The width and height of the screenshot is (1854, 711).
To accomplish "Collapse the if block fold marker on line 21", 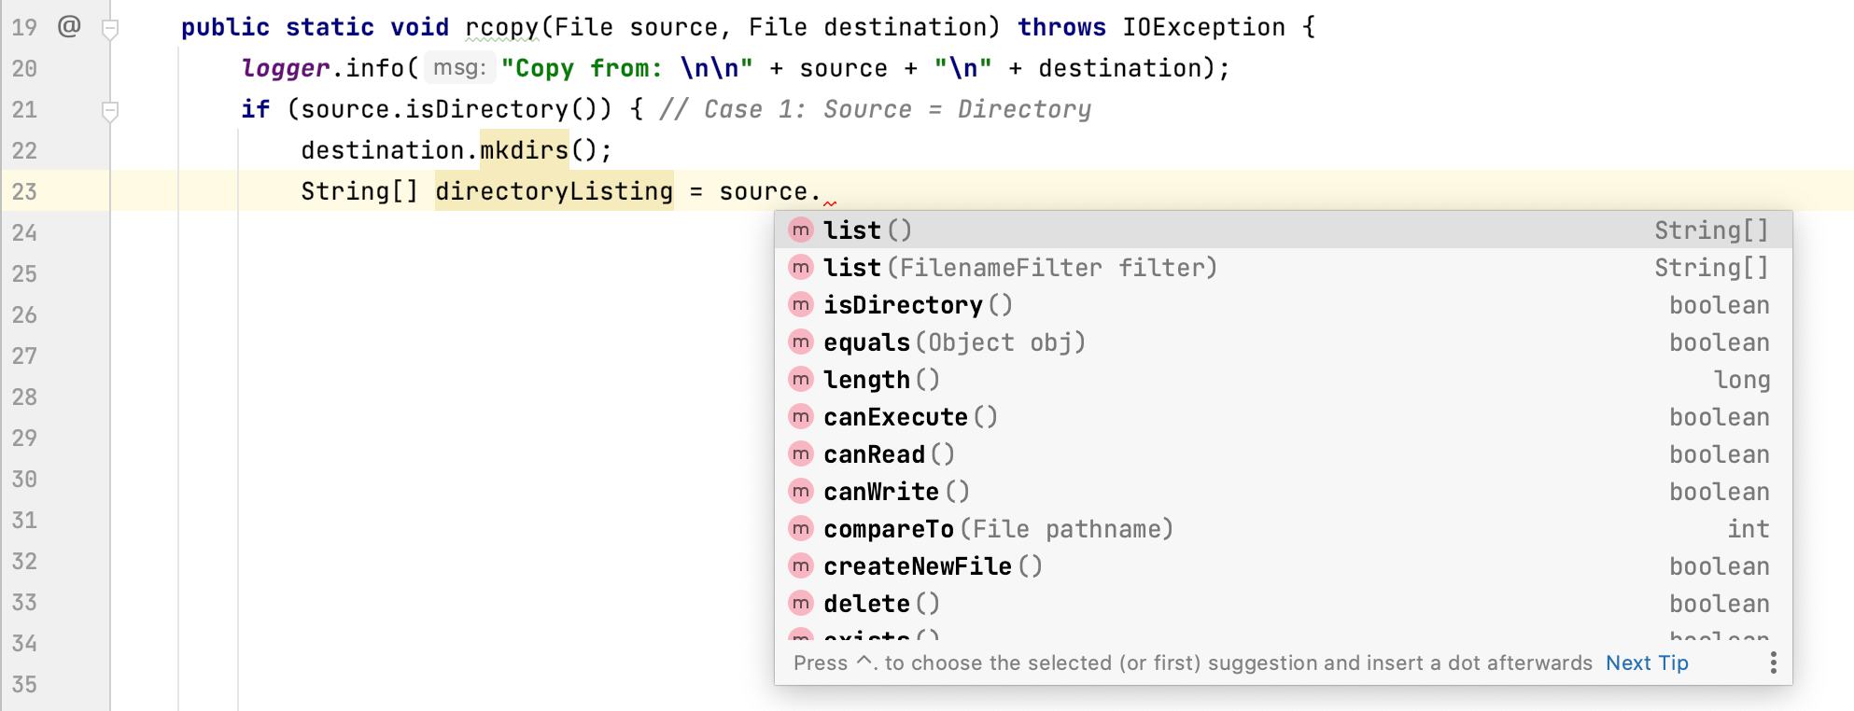I will pyautogui.click(x=110, y=110).
